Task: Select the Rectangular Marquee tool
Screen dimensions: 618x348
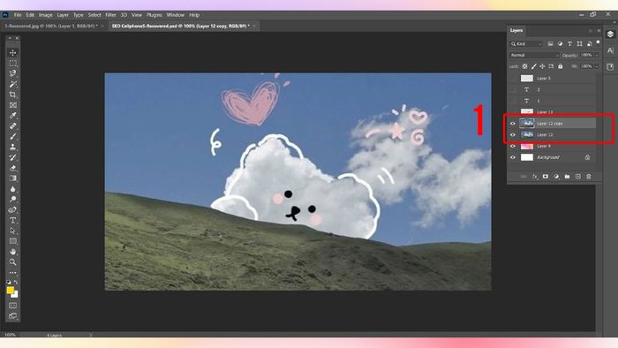Action: pos(13,64)
